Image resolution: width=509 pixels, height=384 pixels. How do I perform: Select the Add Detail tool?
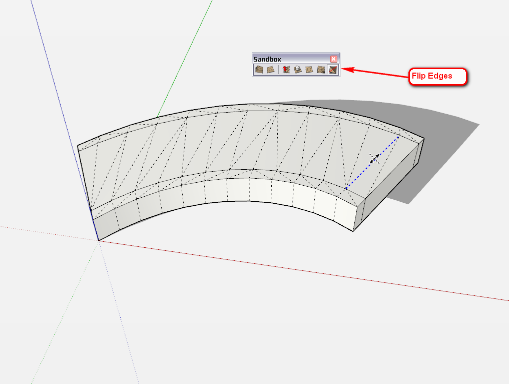click(x=321, y=70)
